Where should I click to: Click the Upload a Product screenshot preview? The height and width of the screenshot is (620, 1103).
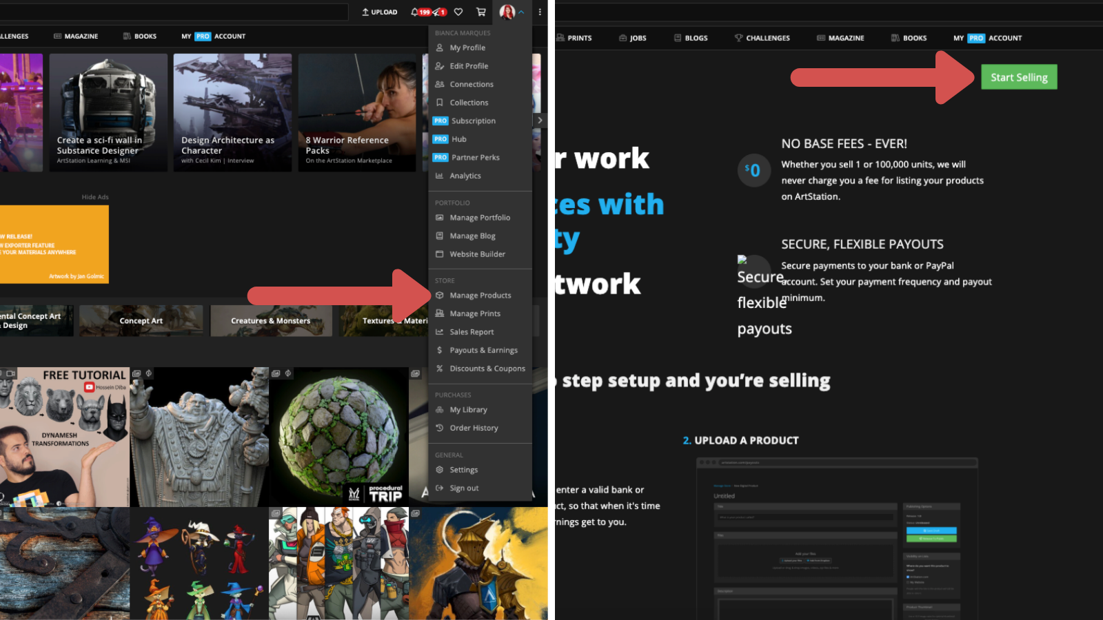click(837, 539)
